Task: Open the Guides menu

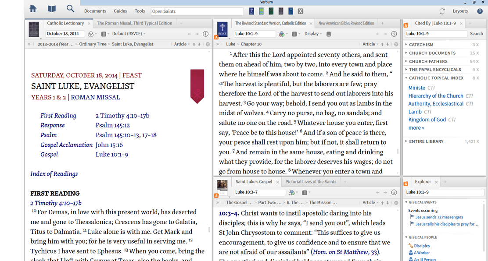Action: coord(120,11)
